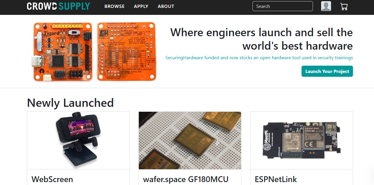Click the WebScreen project title
The width and height of the screenshot is (374, 185).
tap(52, 179)
